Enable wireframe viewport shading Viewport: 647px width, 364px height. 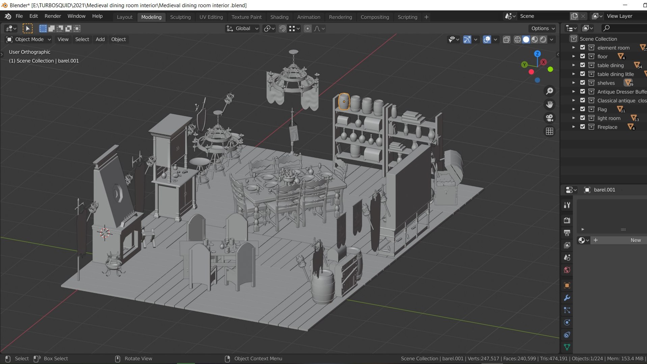tap(517, 39)
